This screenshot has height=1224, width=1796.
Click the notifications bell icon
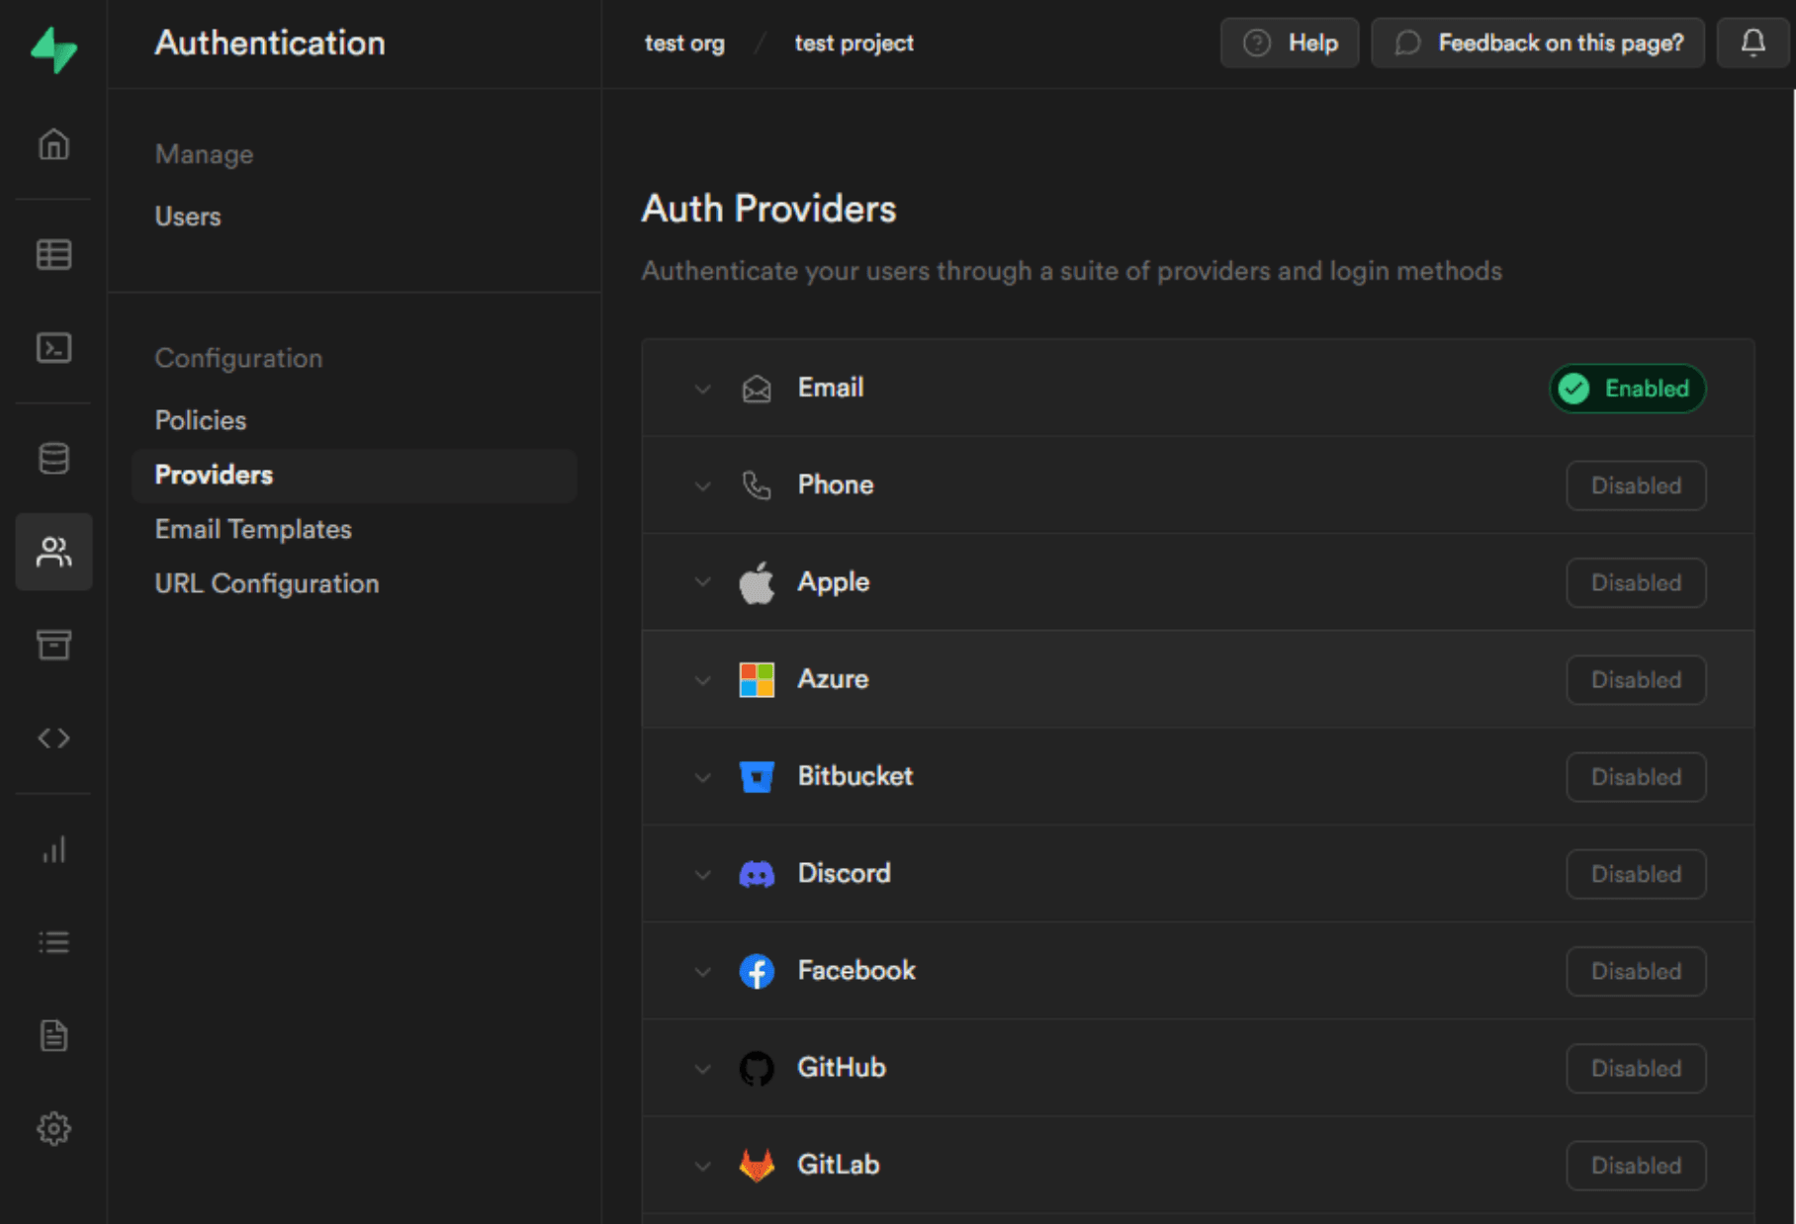pos(1752,43)
